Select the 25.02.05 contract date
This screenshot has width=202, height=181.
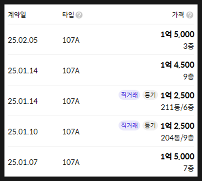tap(23, 40)
